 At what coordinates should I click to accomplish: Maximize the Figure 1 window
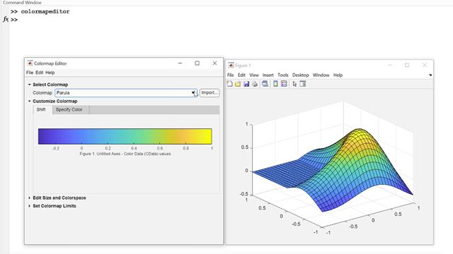407,65
